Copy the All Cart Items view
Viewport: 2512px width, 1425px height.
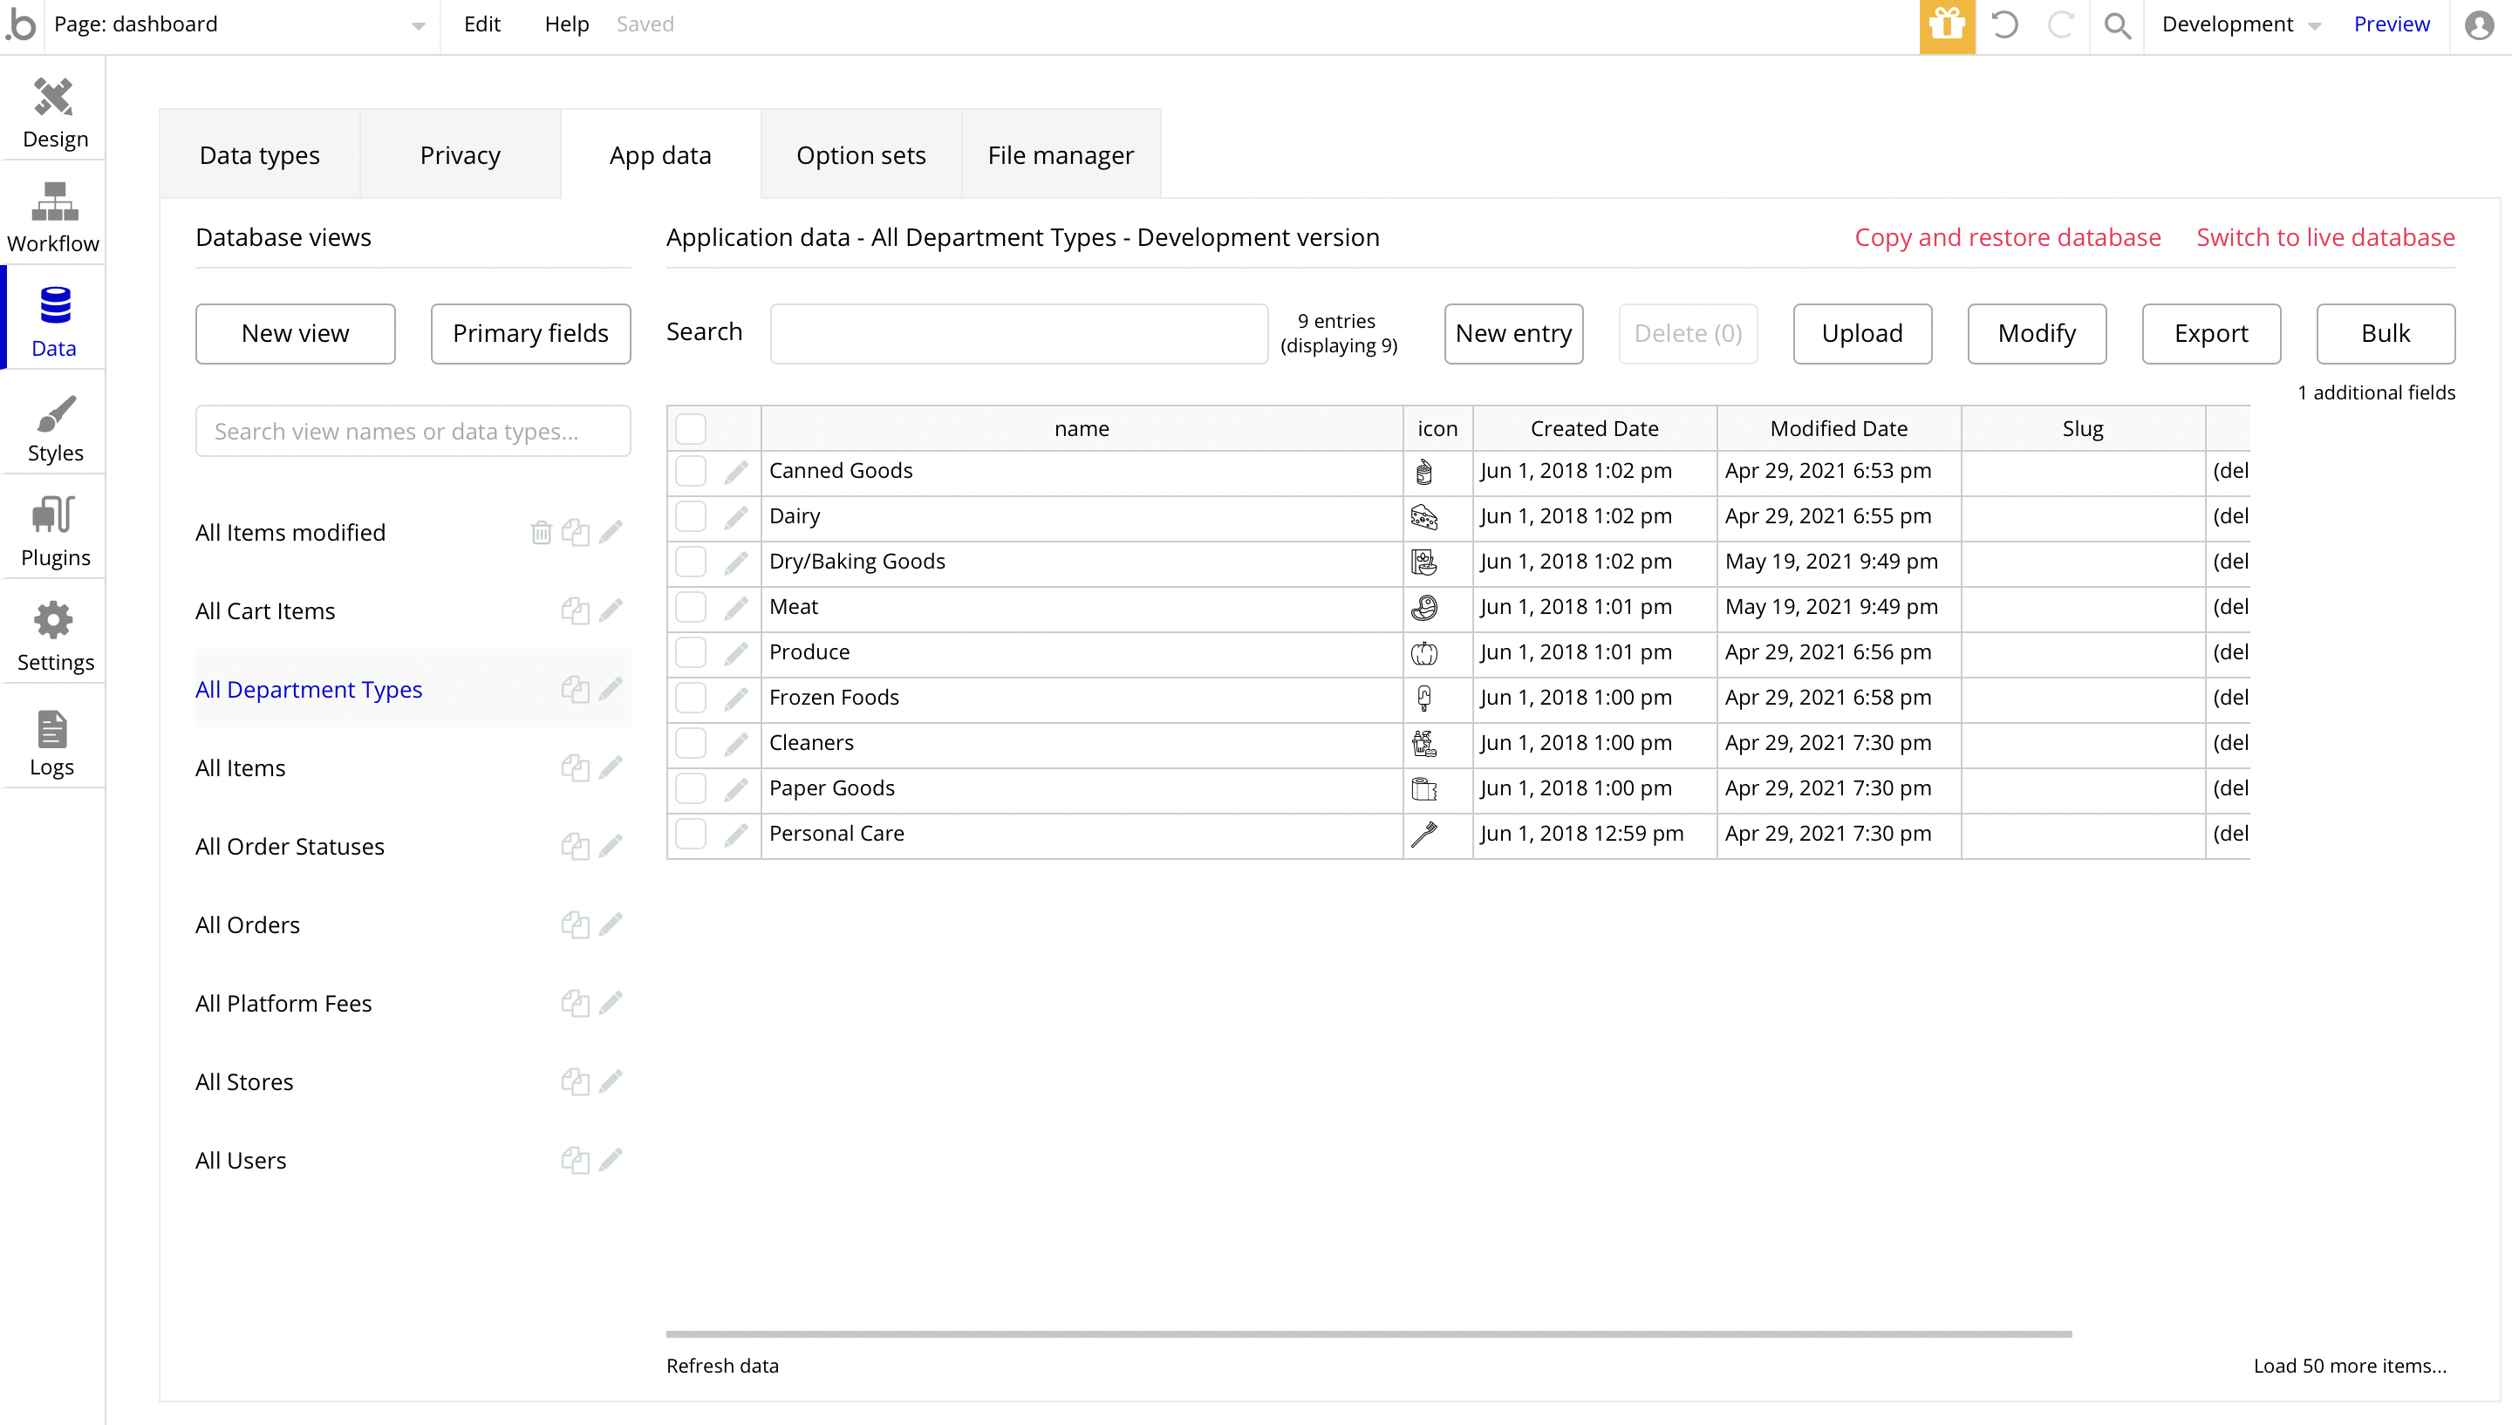point(576,610)
